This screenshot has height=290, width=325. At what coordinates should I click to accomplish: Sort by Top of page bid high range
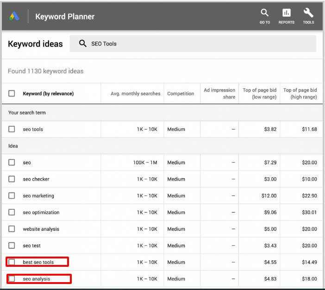click(x=300, y=93)
